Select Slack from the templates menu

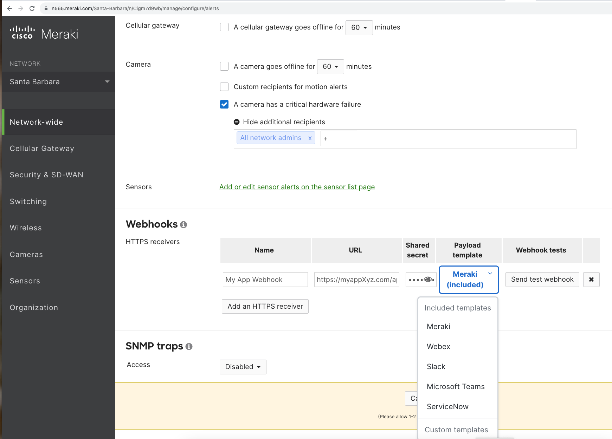[436, 366]
